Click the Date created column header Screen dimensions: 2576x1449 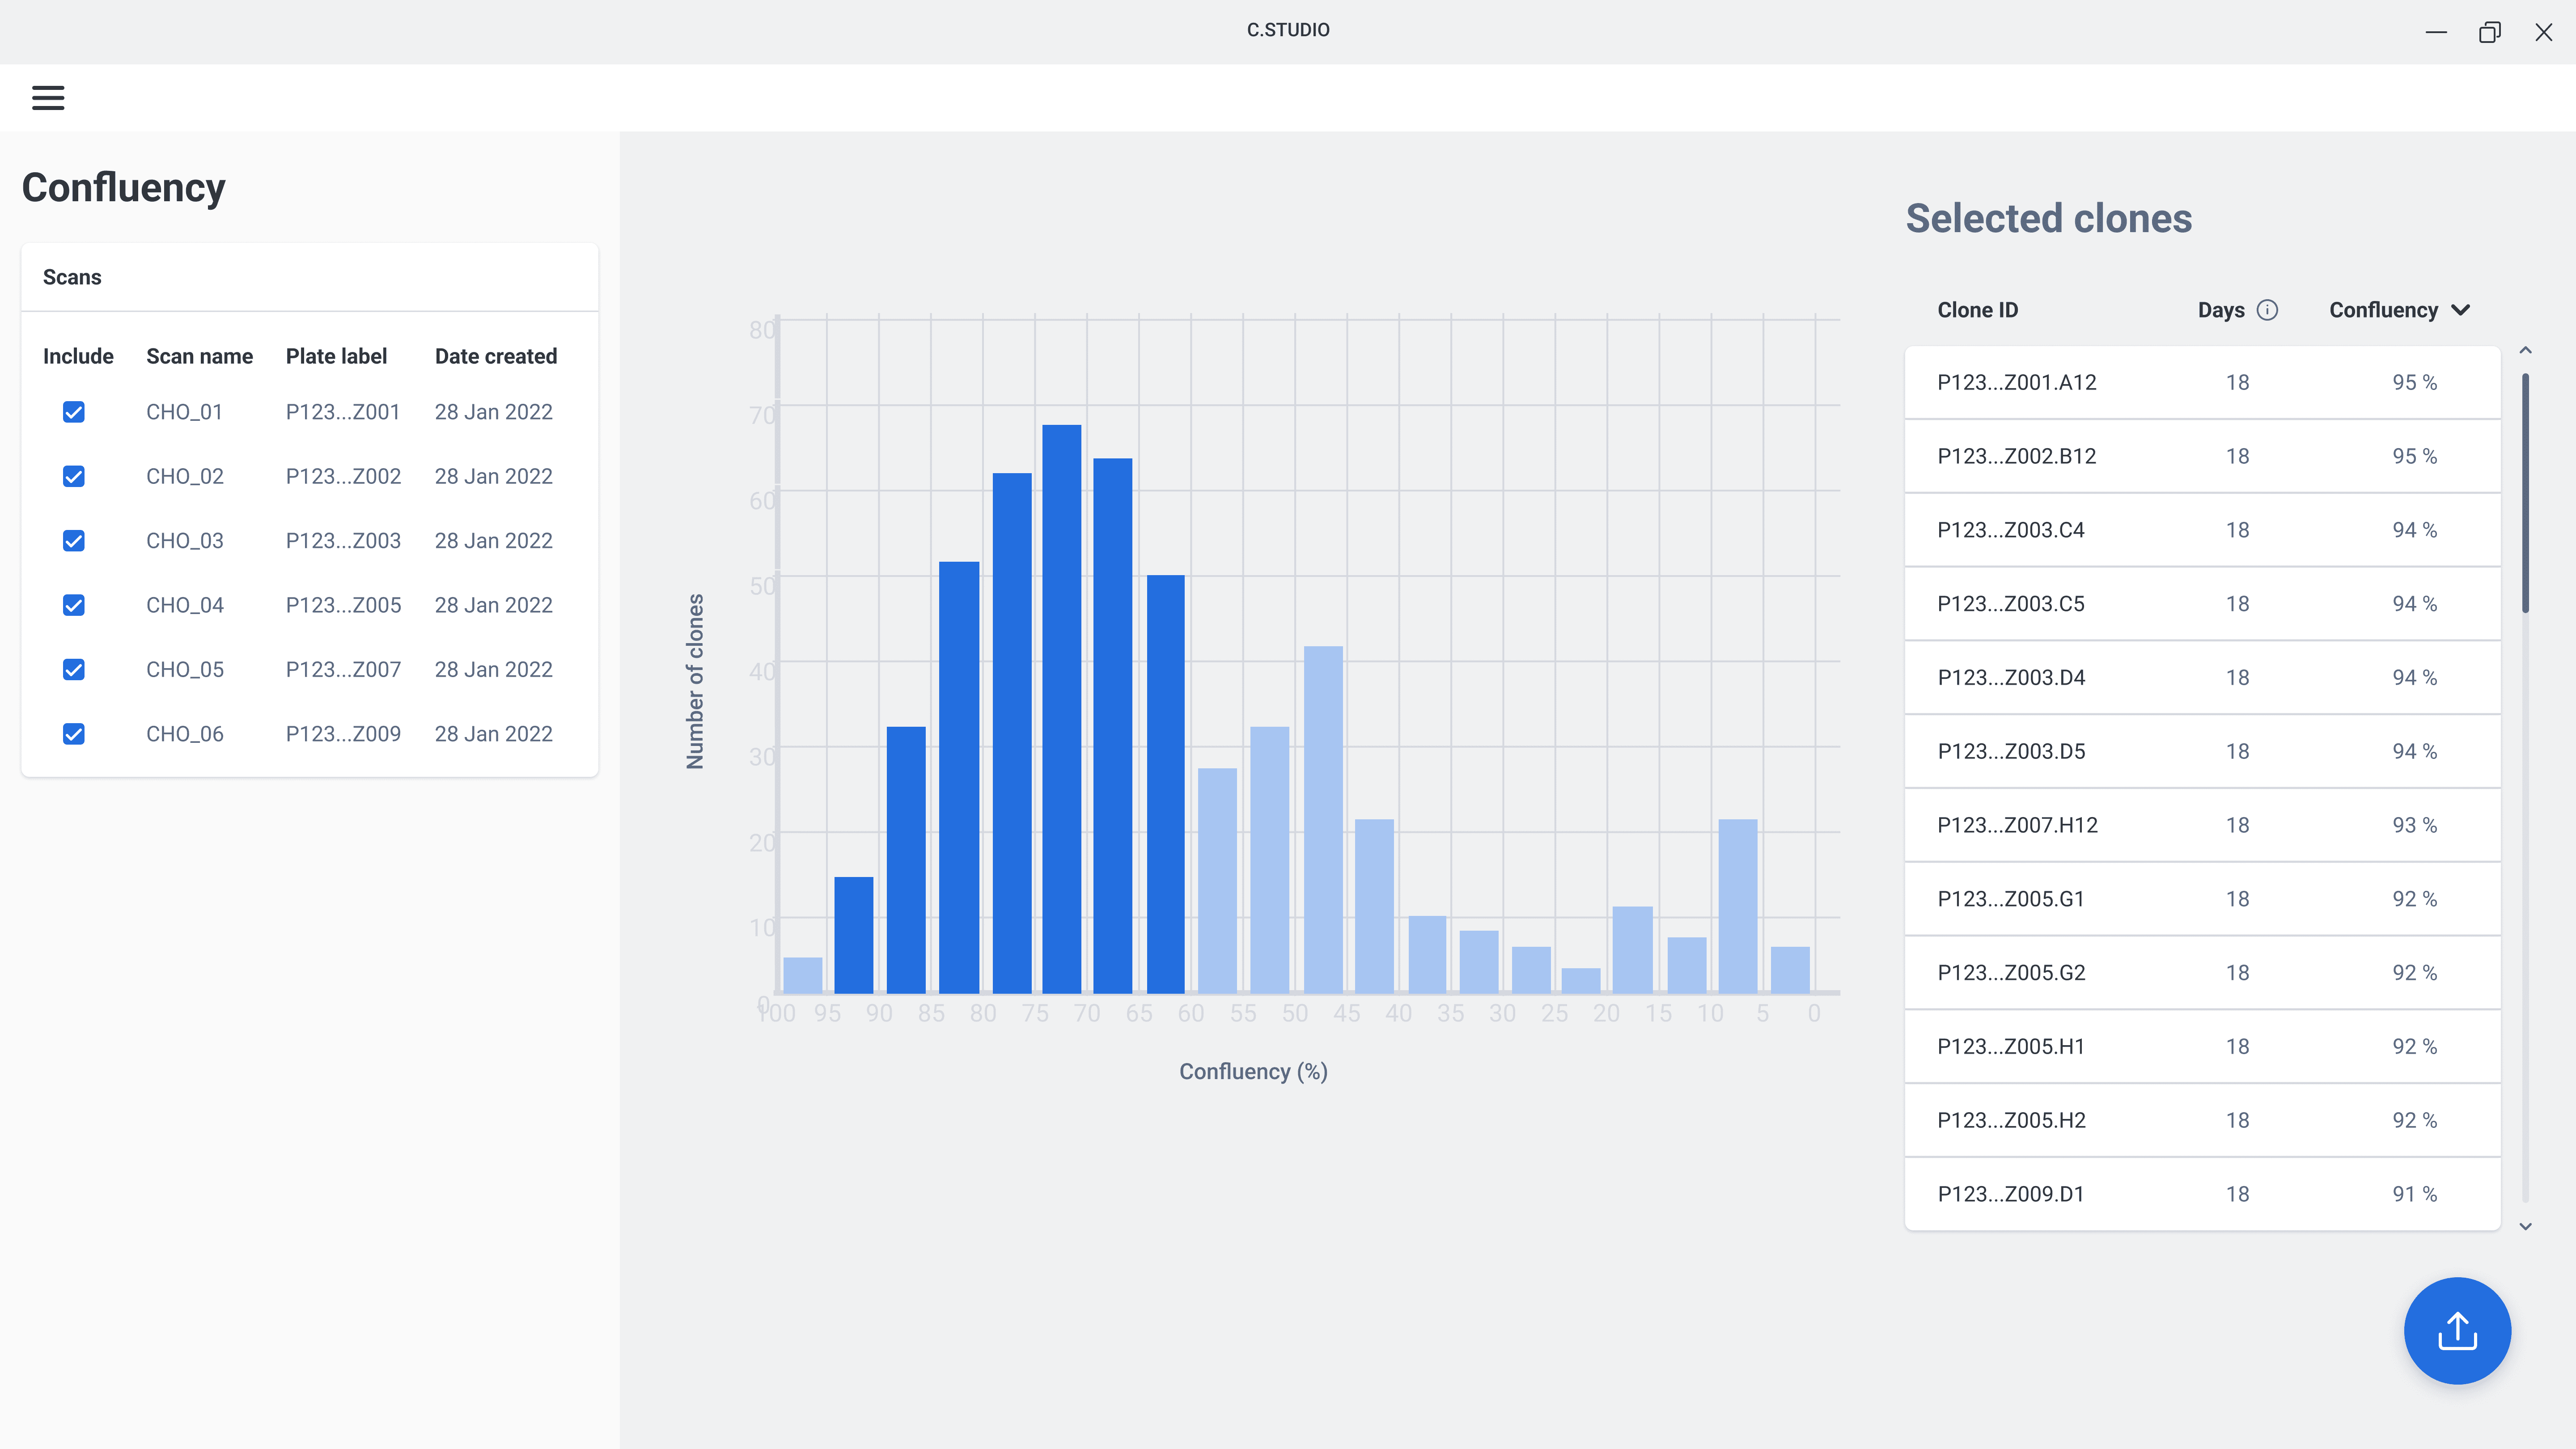496,356
